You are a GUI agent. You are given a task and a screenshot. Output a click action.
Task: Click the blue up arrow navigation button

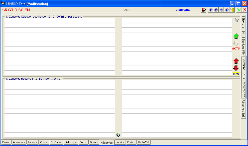pyautogui.click(x=210, y=10)
